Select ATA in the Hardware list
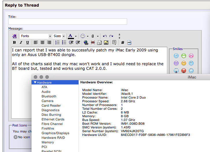210x152 pixels. point(44,87)
